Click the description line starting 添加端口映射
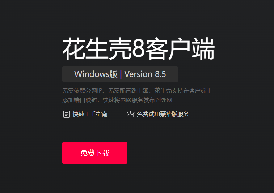This screenshot has height=193, width=274. click(117, 100)
